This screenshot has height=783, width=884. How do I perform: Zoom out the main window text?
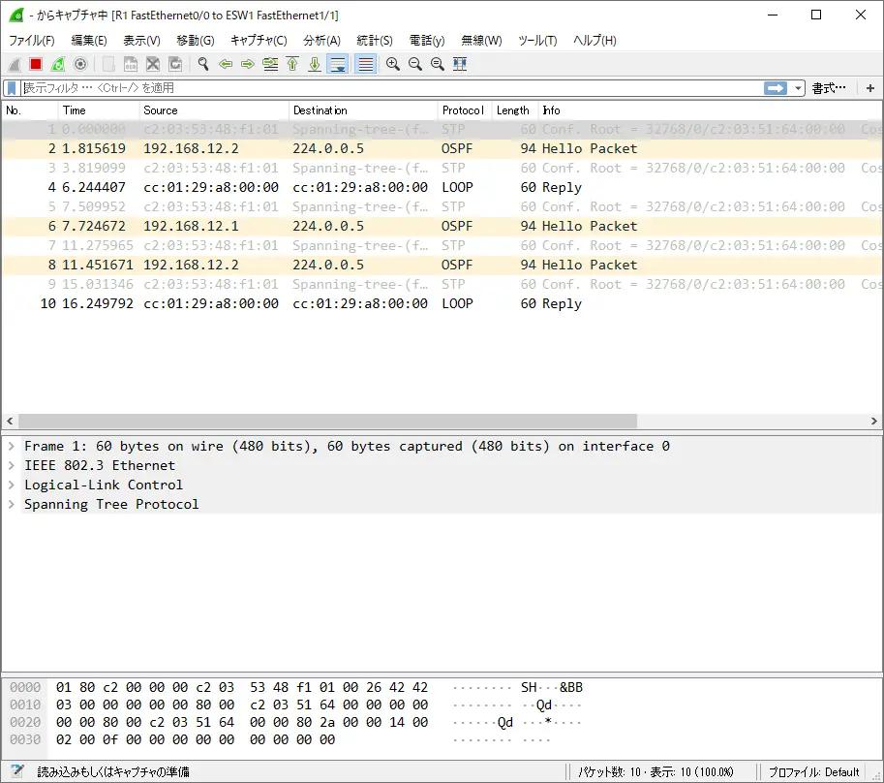point(415,64)
